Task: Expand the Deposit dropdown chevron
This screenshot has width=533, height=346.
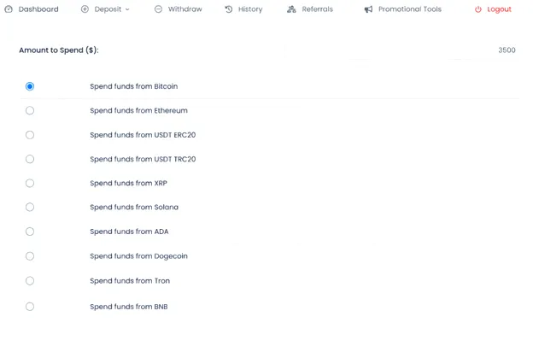Action: pos(127,9)
